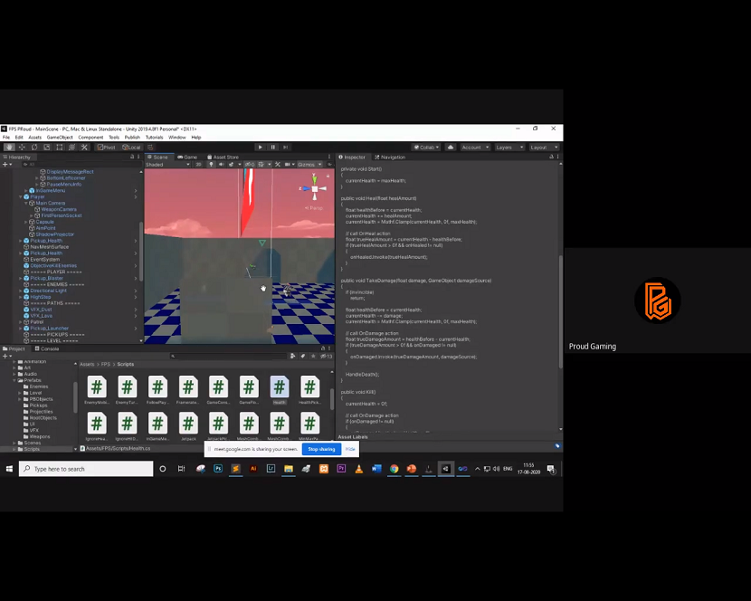Viewport: 751px width, 601px height.
Task: Select the Scale tool
Action: tap(45, 147)
